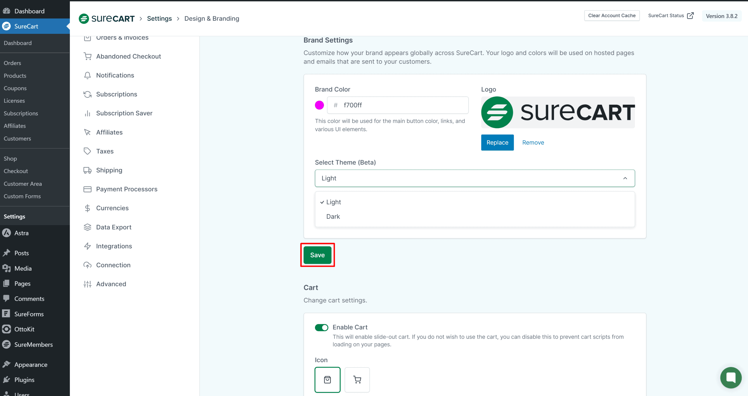This screenshot has height=396, width=748.
Task: Click the Shipping truck icon
Action: coord(87,170)
